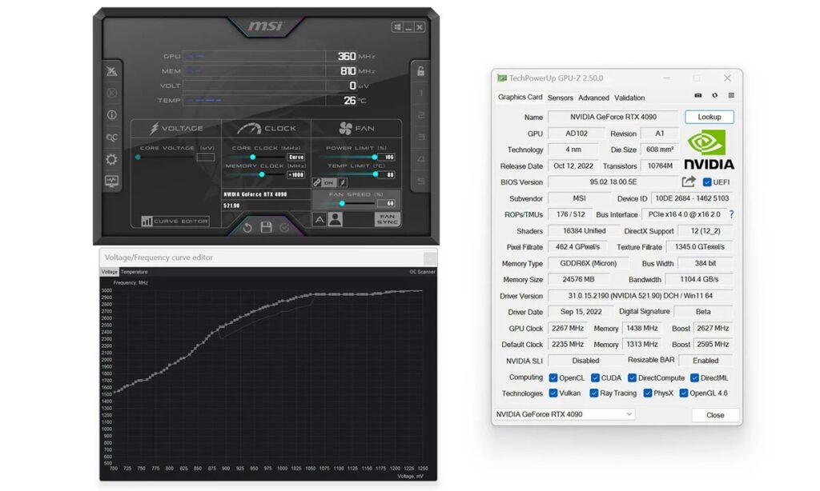Open the Curve Editor button
This screenshot has height=491, width=820.
[175, 221]
